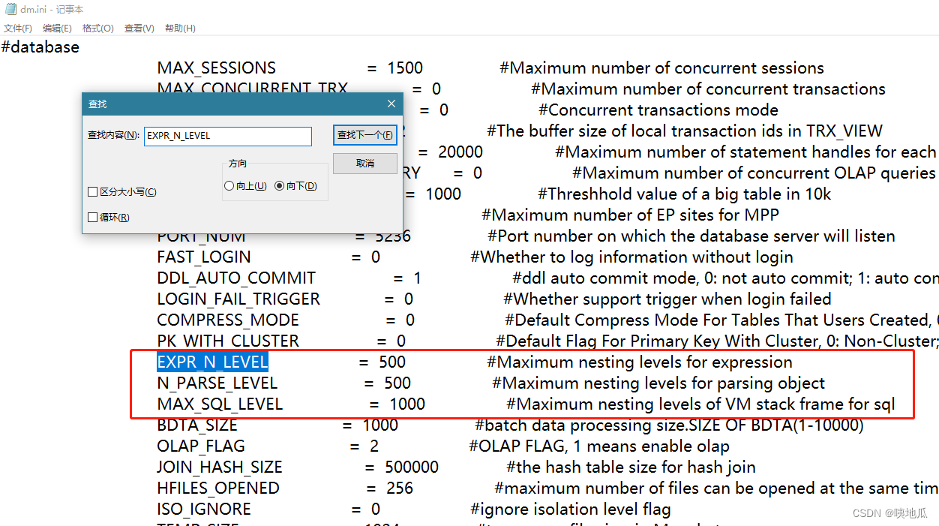The image size is (939, 526).
Task: Click the 取消 button
Action: coord(364,163)
